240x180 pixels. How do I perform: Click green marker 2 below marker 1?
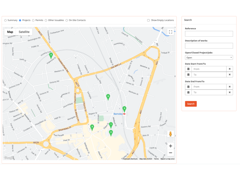coord(111,133)
